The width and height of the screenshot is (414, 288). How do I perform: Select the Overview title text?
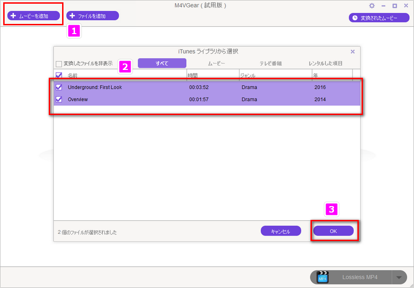pos(78,99)
